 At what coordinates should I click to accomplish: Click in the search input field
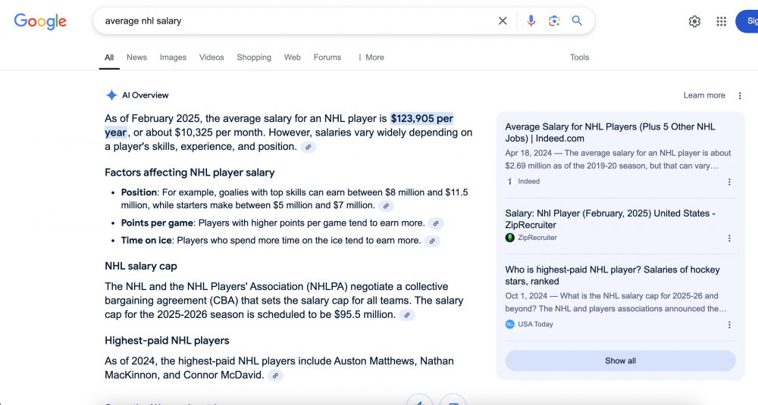296,21
